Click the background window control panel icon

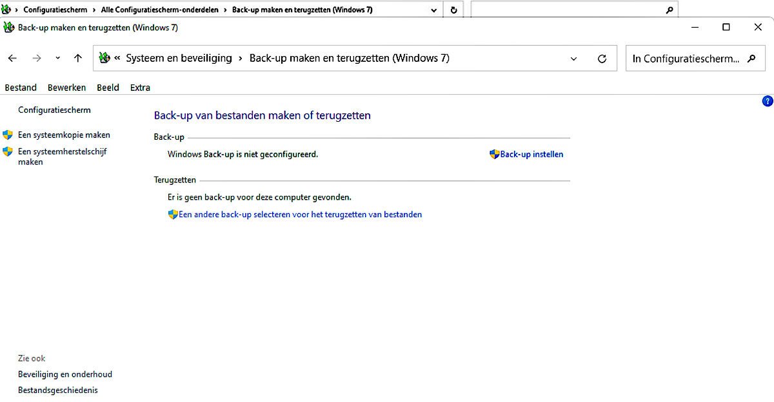pos(5,10)
